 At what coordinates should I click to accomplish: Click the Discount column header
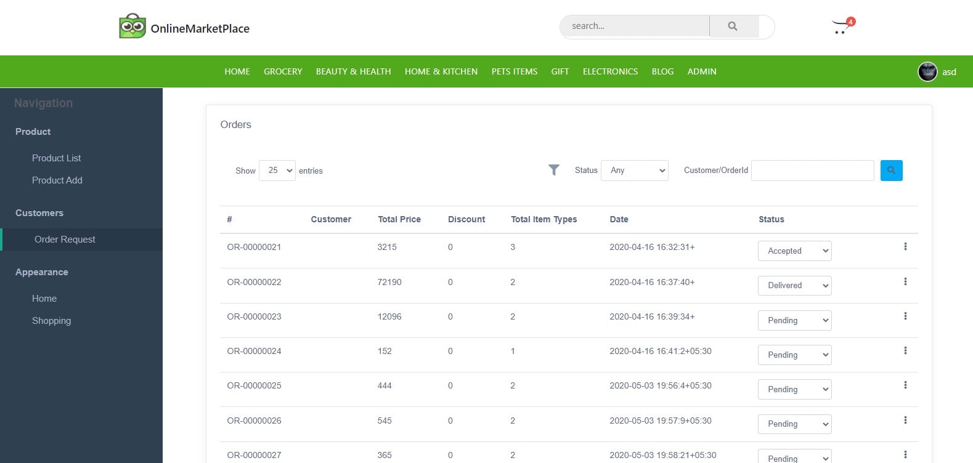tap(466, 219)
